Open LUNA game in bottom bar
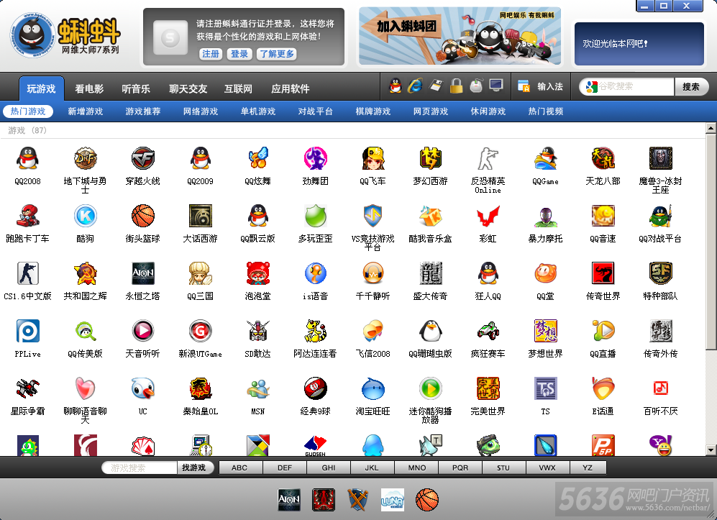The height and width of the screenshot is (520, 717). pyautogui.click(x=393, y=499)
